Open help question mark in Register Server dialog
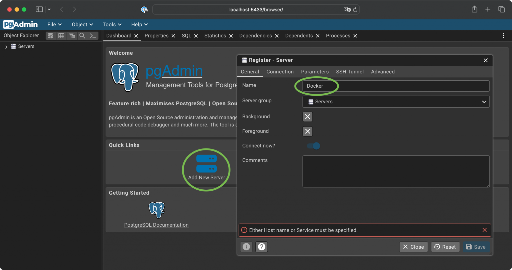The width and height of the screenshot is (512, 270). click(x=261, y=247)
